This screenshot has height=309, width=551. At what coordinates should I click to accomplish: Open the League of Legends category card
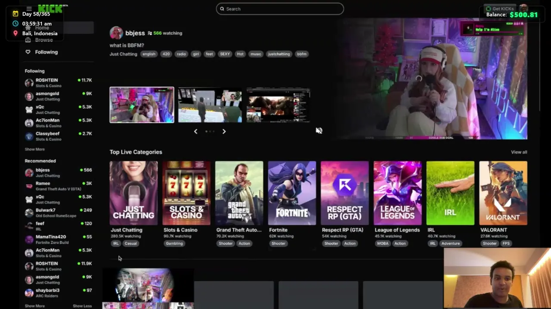397,193
